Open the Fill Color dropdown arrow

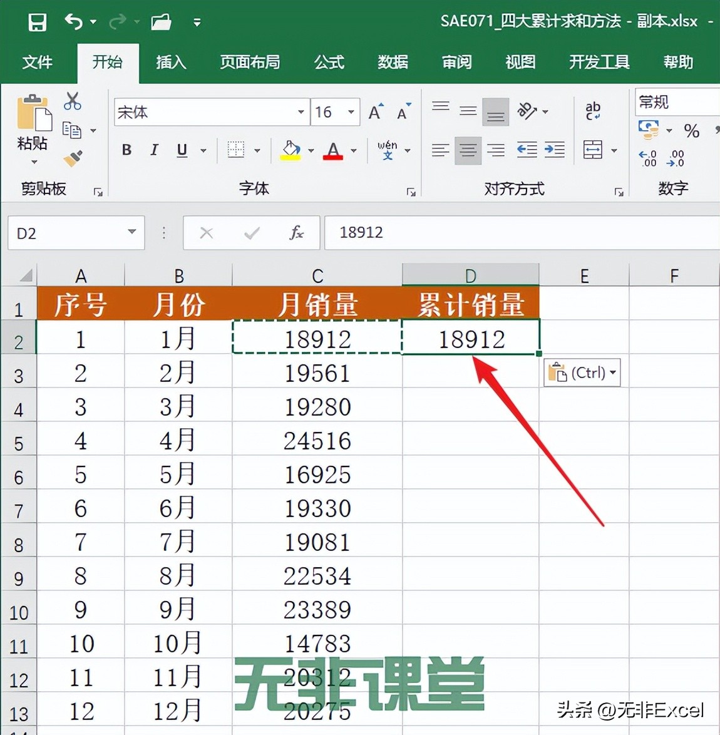click(310, 150)
